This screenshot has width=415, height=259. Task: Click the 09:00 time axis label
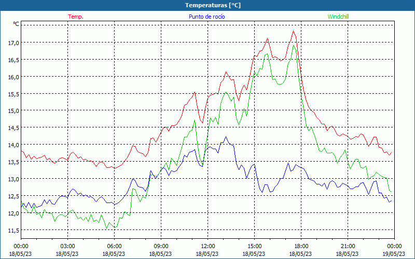pyautogui.click(x=161, y=246)
